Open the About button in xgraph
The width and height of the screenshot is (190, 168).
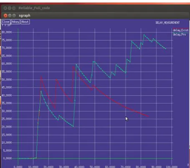[x=25, y=22]
